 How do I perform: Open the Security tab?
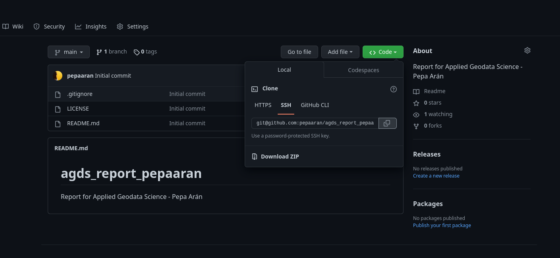(x=49, y=27)
